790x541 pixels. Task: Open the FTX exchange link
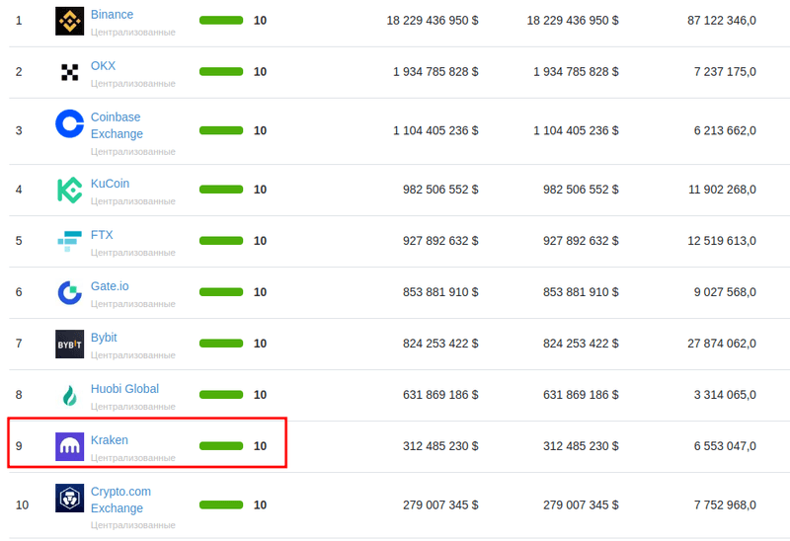(x=102, y=235)
